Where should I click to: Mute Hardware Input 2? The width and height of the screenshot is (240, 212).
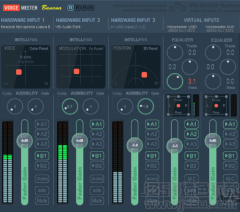tap(97, 200)
